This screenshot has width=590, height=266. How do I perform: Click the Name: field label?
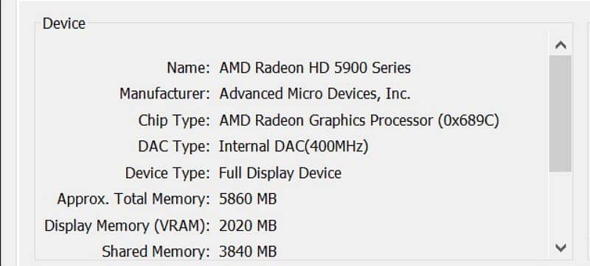(188, 68)
